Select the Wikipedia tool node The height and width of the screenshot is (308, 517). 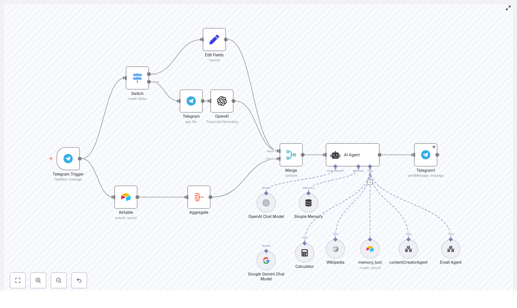(x=335, y=249)
